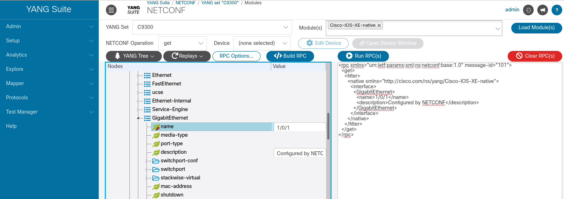Click the stackwise-virtual folder icon
The image size is (564, 199).
156,178
